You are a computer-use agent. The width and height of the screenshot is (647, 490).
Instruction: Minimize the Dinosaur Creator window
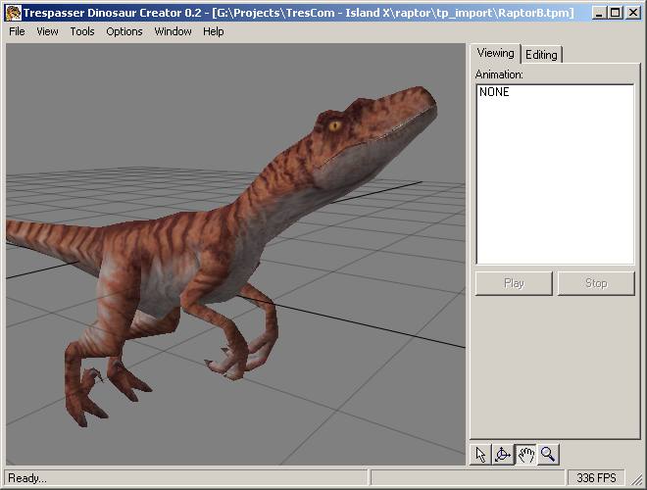click(x=599, y=13)
